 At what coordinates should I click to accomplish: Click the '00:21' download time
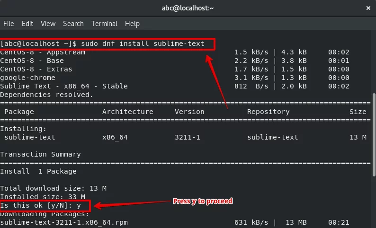coord(339,222)
